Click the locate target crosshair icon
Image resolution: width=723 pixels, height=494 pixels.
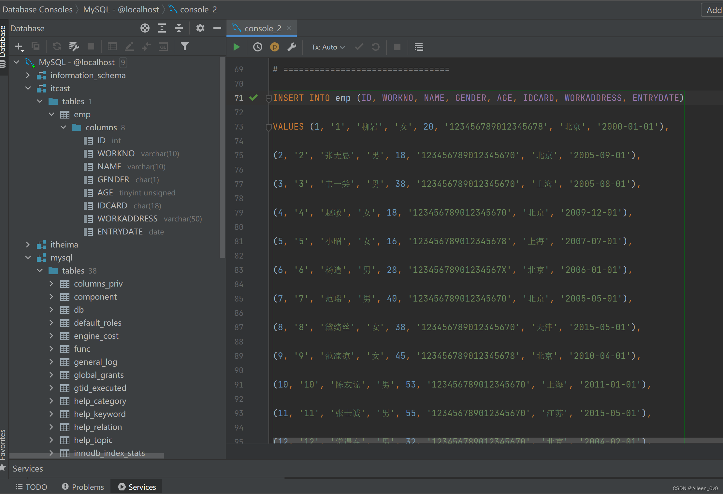pyautogui.click(x=145, y=28)
